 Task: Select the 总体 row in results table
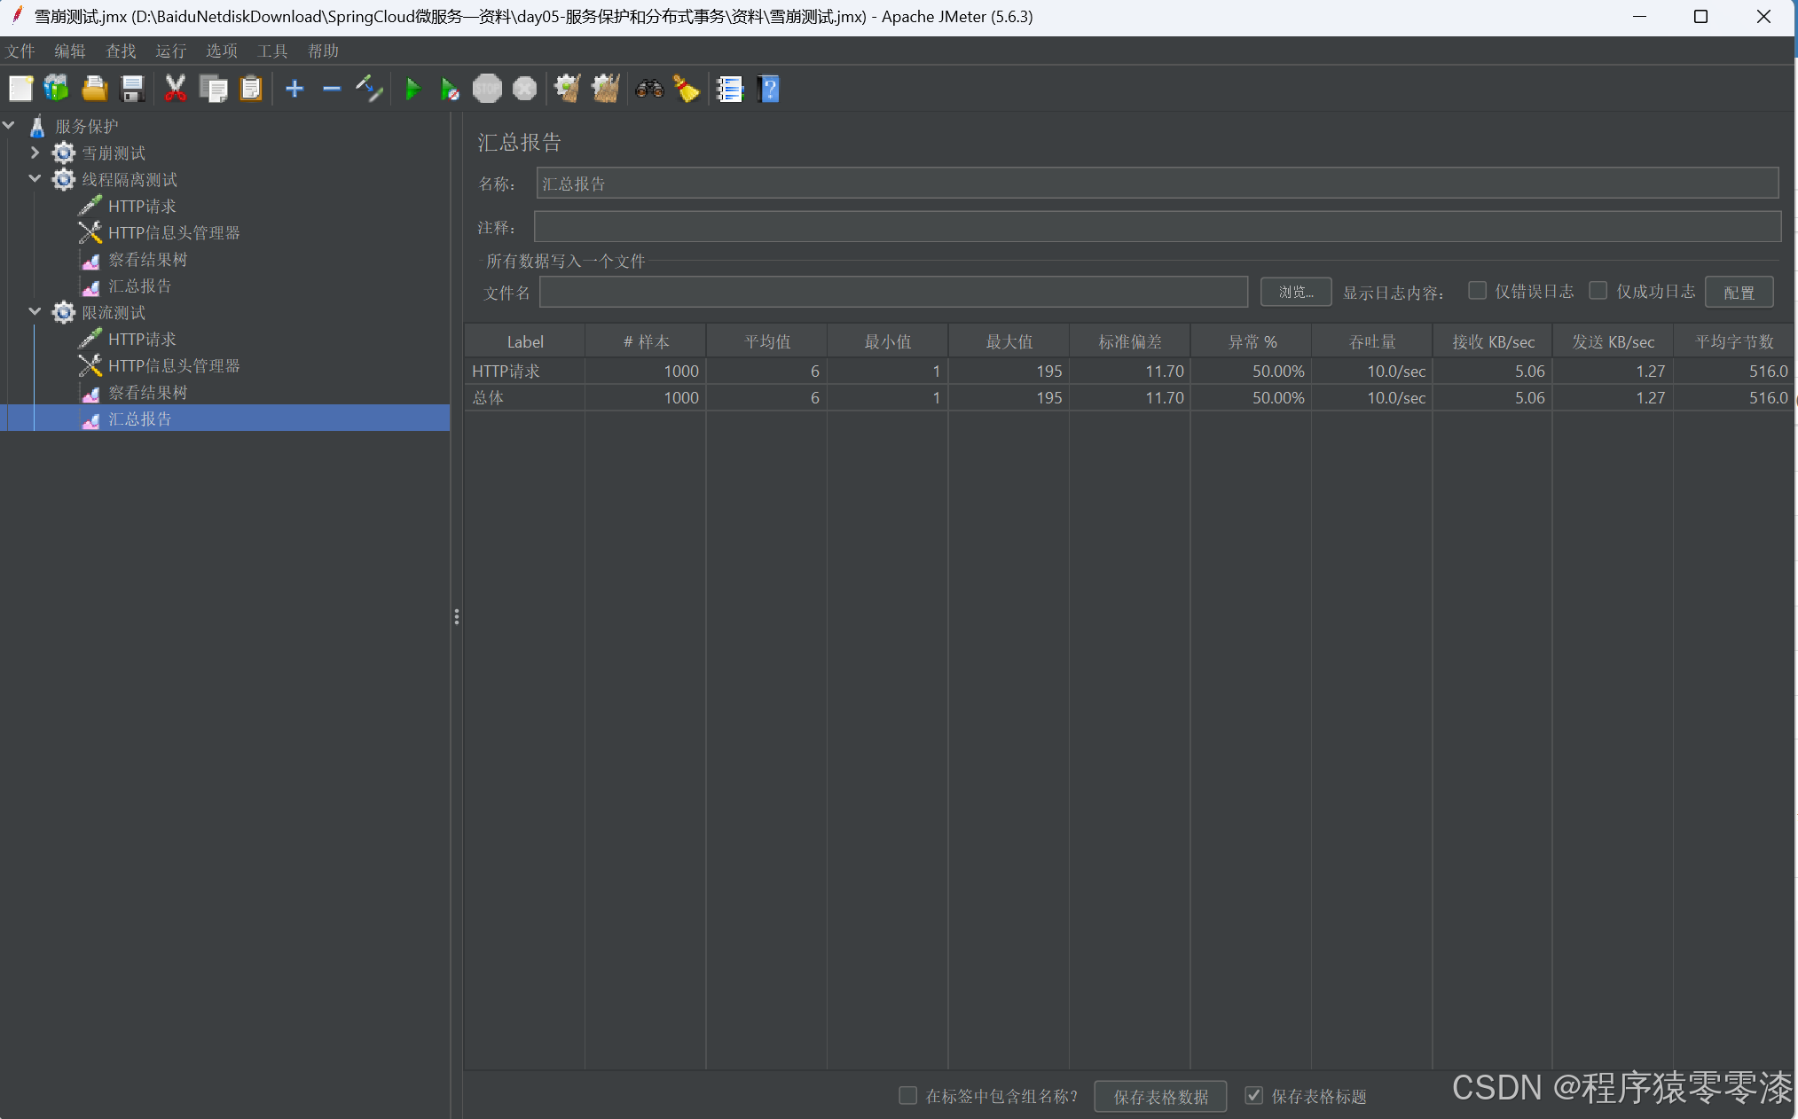coord(1128,397)
